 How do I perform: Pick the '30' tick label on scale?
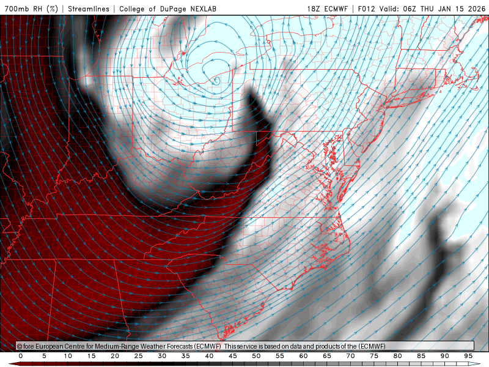pos(162,356)
